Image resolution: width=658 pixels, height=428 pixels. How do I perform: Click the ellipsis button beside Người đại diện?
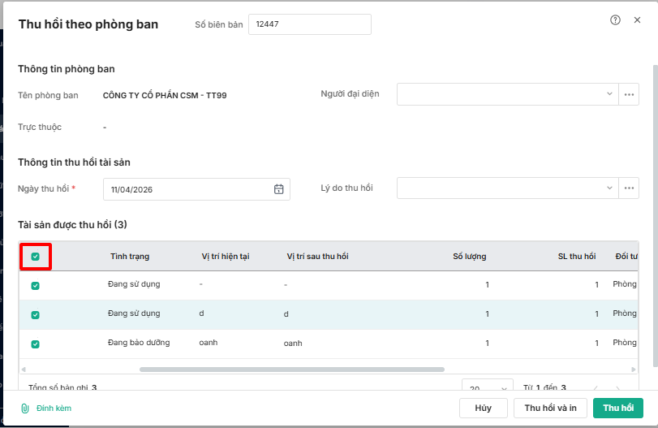point(629,94)
